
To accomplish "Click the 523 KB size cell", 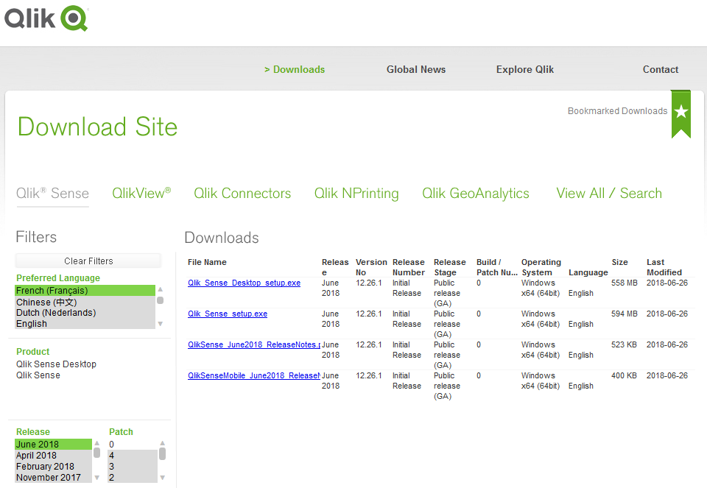I will click(x=624, y=344).
